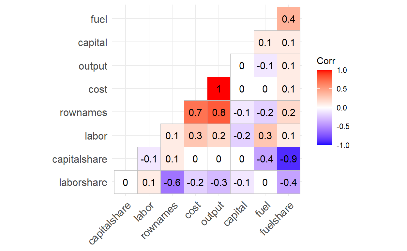Click the rownames label on the y-axis
This screenshot has width=407, height=251.
point(83,113)
